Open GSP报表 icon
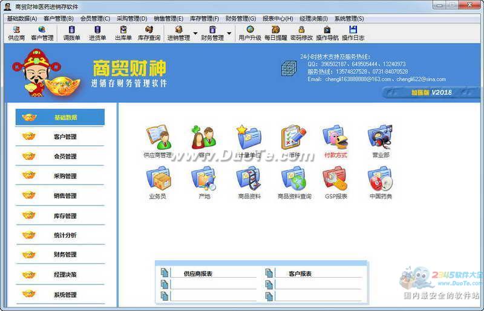Screen dimensions: 484x311 pyautogui.click(x=336, y=183)
